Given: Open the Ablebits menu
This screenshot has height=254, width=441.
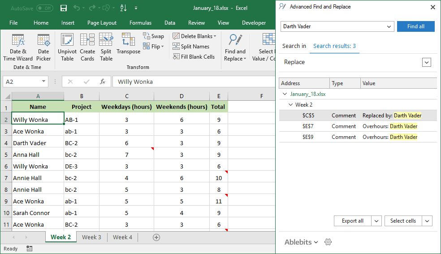Looking at the screenshot, I should pyautogui.click(x=301, y=242).
